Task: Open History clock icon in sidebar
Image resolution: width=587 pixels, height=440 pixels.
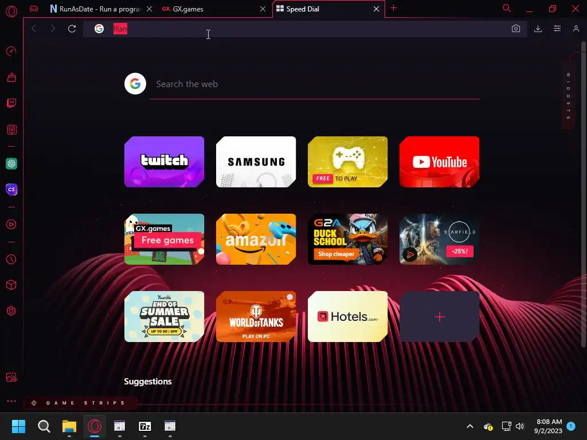Action: [11, 260]
